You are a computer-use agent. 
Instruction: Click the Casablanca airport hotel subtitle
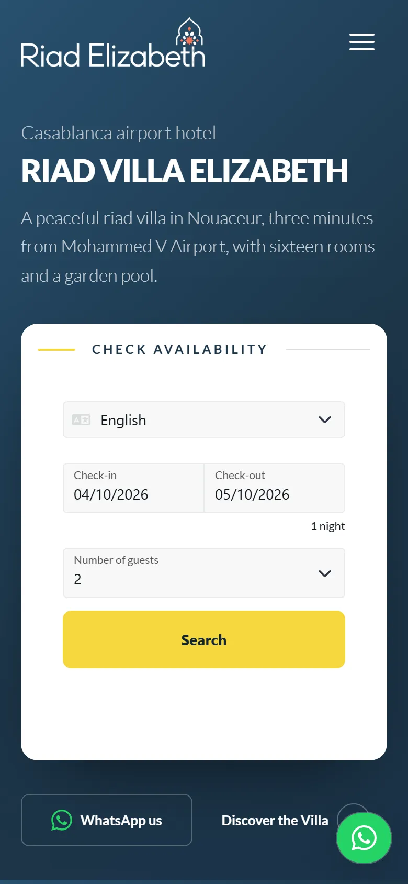pos(118,133)
